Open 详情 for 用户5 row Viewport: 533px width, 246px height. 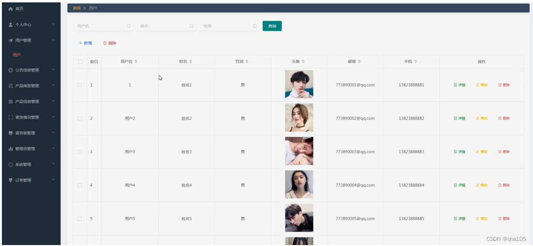459,218
